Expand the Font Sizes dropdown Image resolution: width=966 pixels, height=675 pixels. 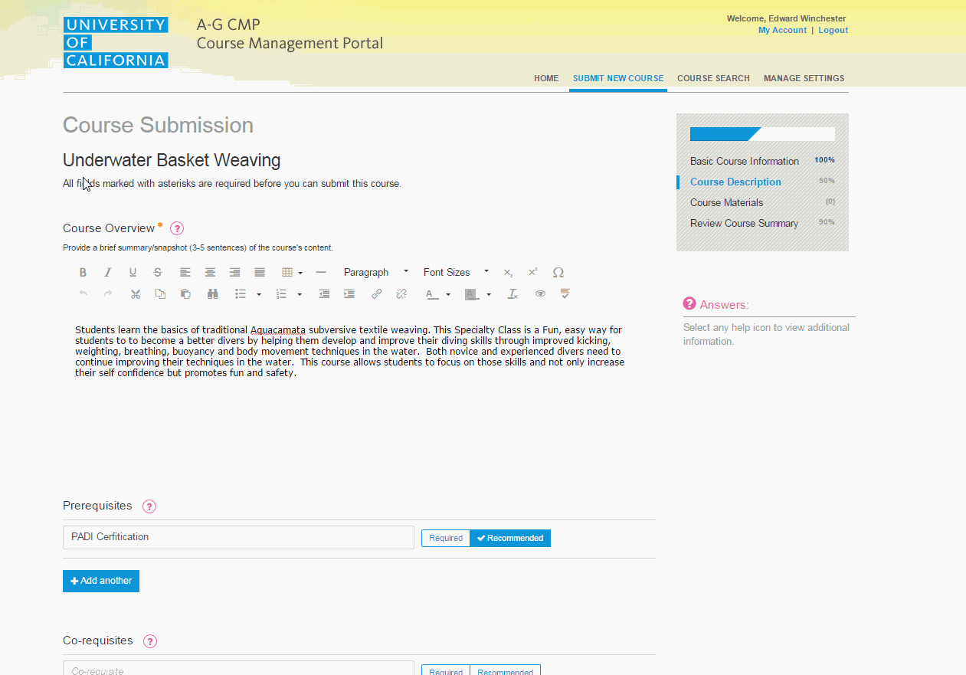(456, 273)
